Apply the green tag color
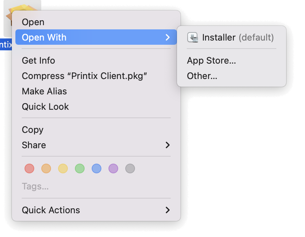Screen dimensions: 305x237 [x=80, y=168]
